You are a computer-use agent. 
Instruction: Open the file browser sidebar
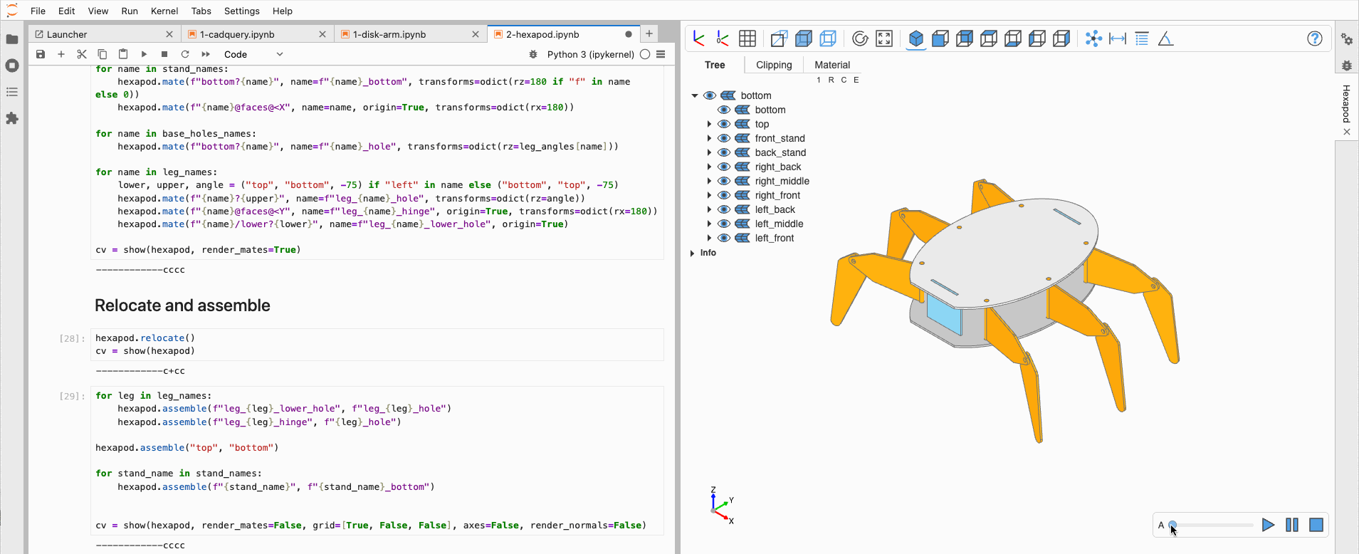[x=12, y=39]
